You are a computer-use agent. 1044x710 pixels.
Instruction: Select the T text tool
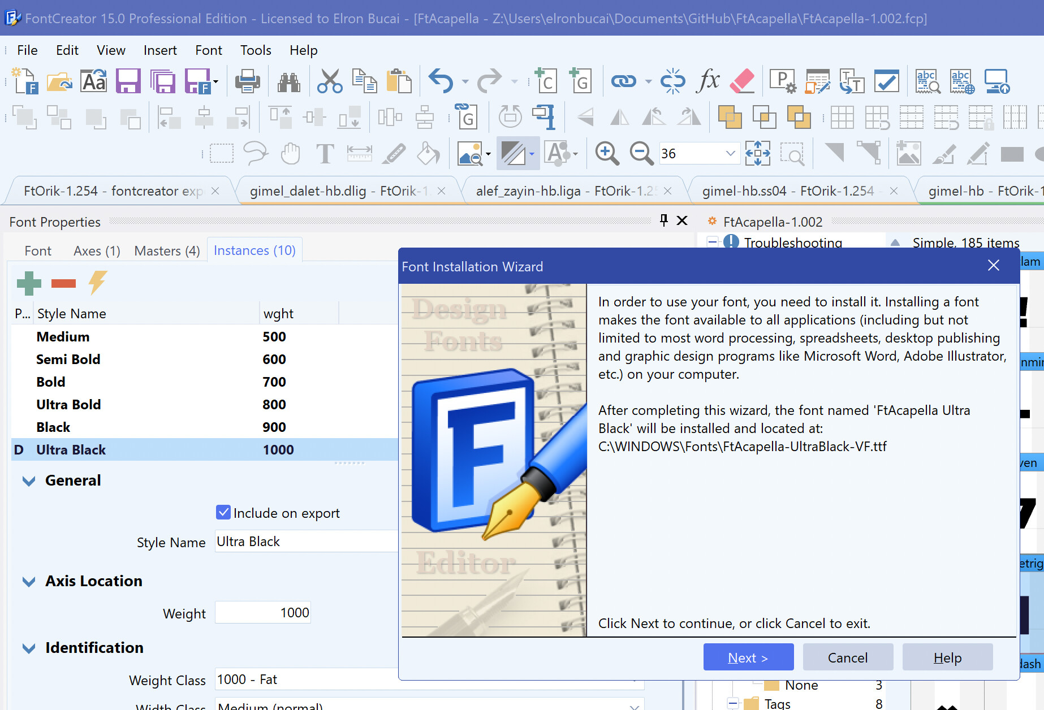tap(325, 153)
